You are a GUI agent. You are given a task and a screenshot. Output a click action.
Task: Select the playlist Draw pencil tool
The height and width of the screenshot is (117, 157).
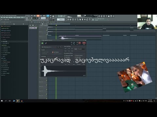coord(34,22)
